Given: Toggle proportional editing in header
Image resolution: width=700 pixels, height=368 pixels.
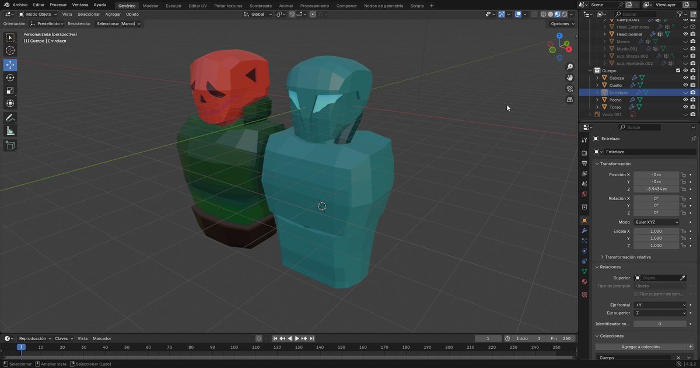Looking at the screenshot, I should [313, 14].
